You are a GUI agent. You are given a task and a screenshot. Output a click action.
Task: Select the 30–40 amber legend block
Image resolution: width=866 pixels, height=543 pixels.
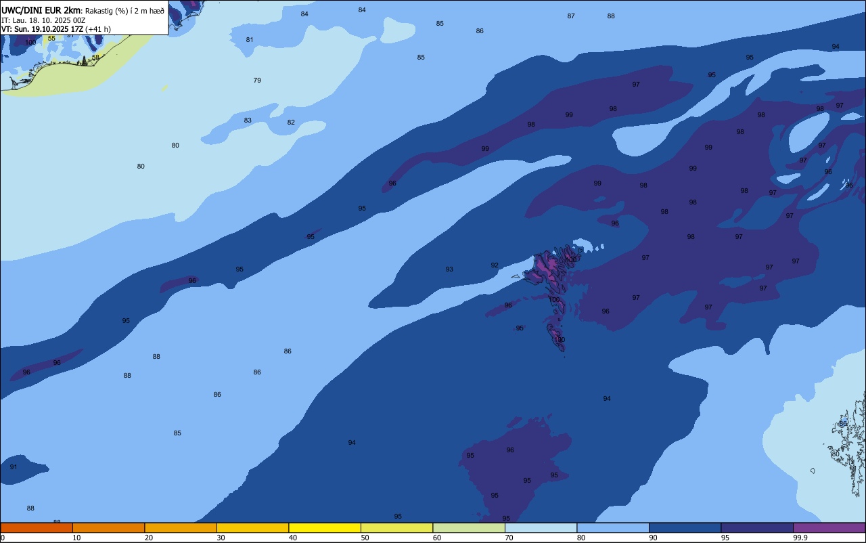click(x=252, y=527)
